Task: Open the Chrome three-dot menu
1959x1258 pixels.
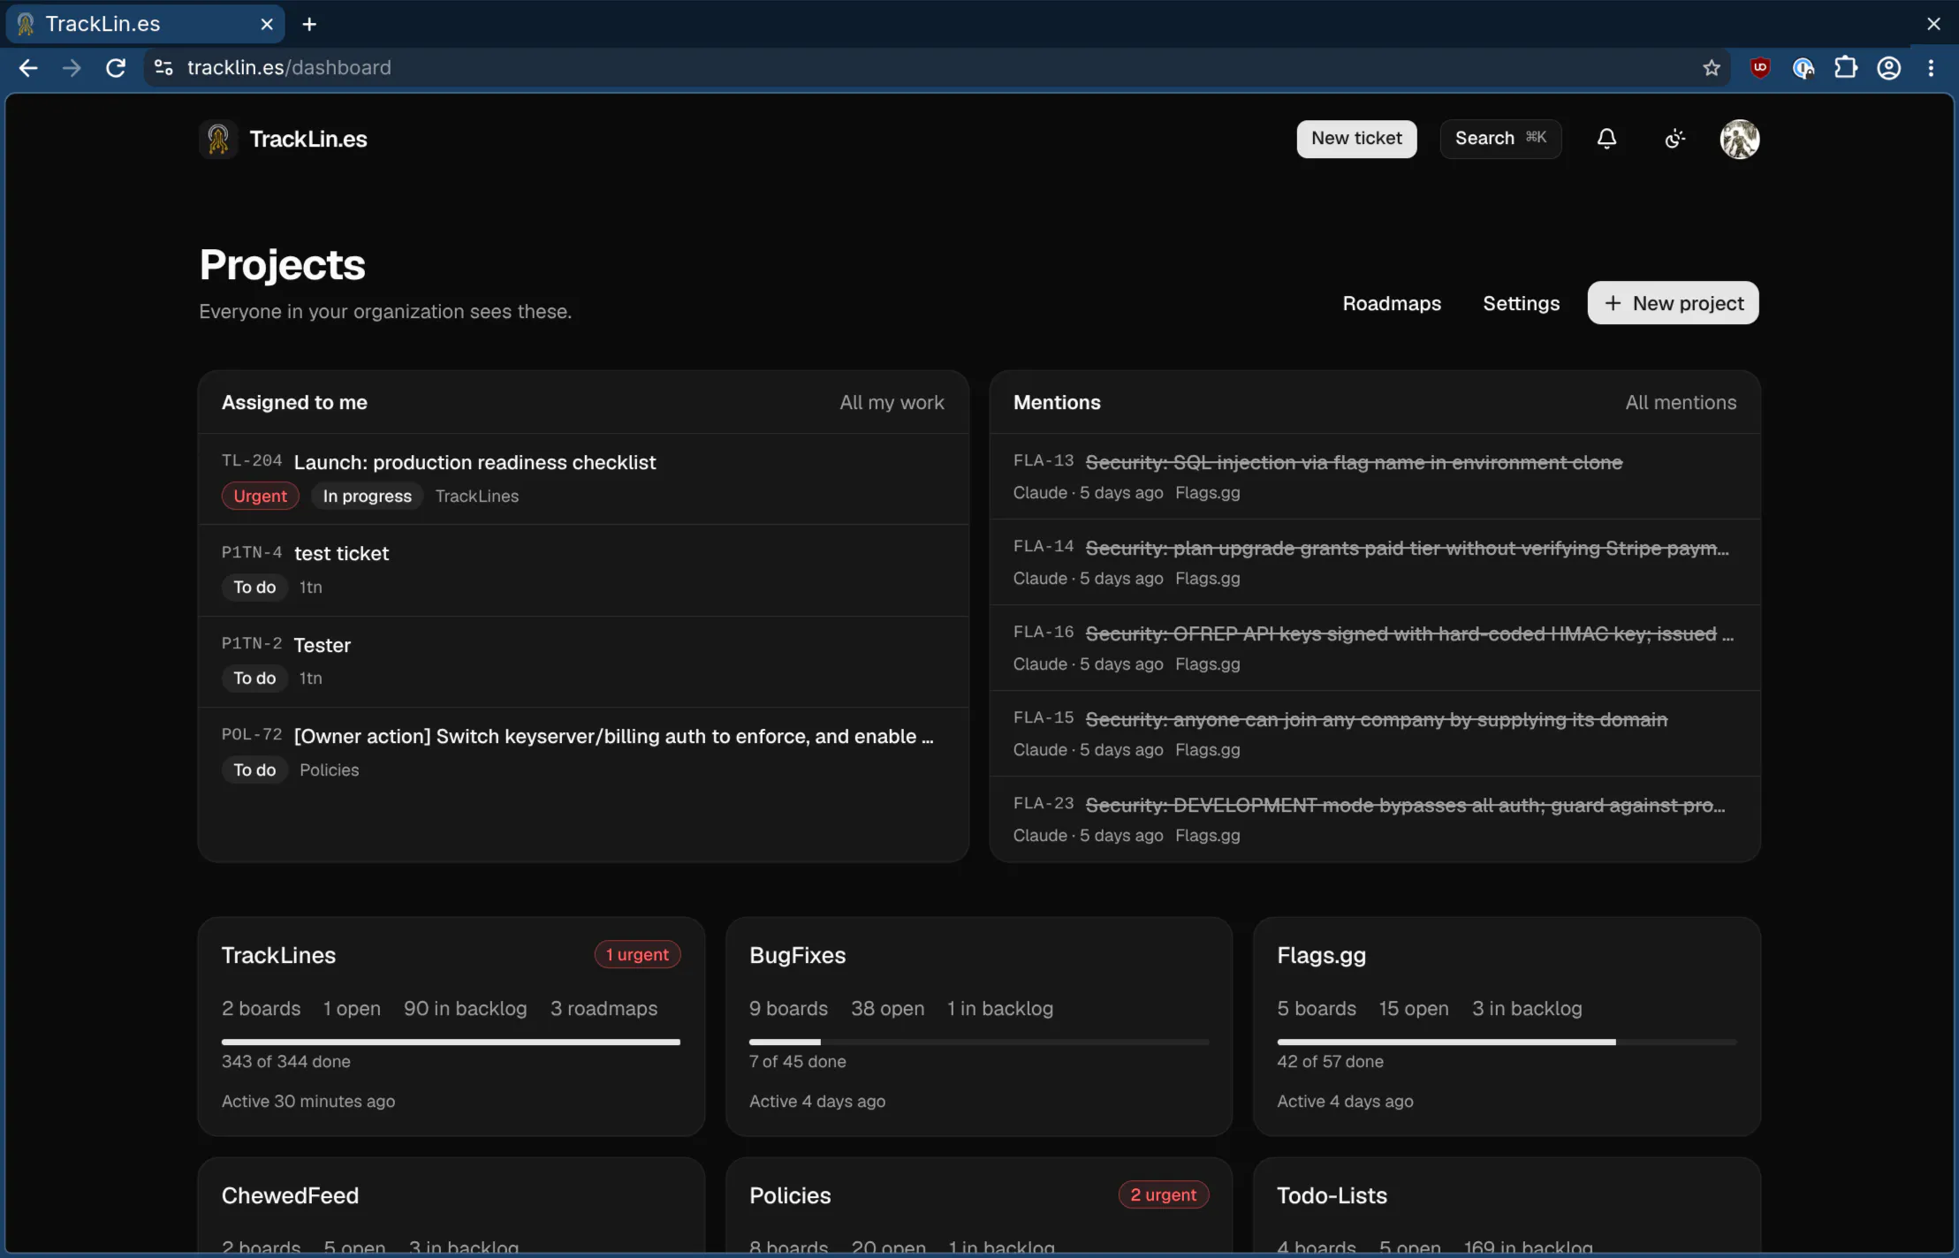Action: pos(1931,68)
